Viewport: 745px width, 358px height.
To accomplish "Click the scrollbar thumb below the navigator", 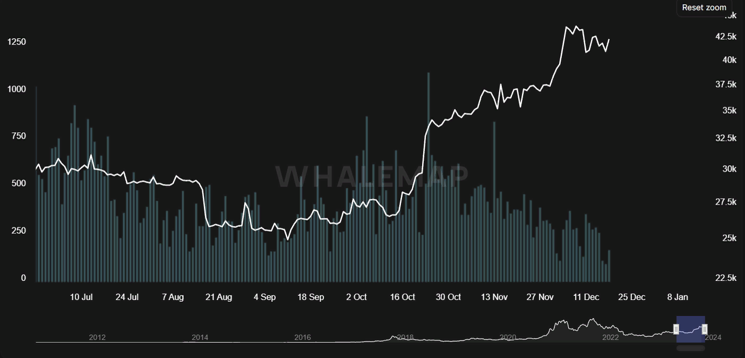I will coord(690,348).
